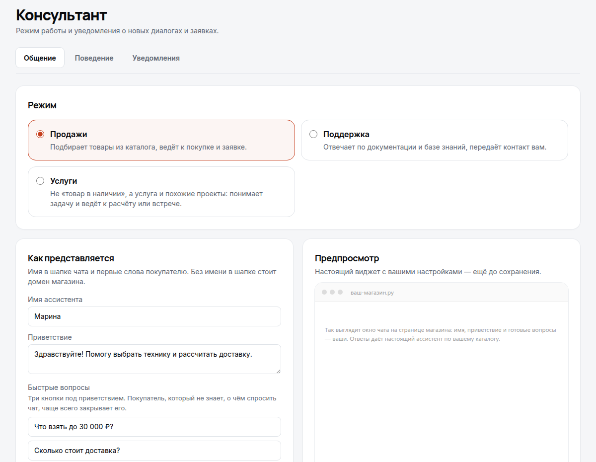Click the Продажи description 'Подбирает товары из каталога'
This screenshot has width=596, height=462.
click(149, 147)
